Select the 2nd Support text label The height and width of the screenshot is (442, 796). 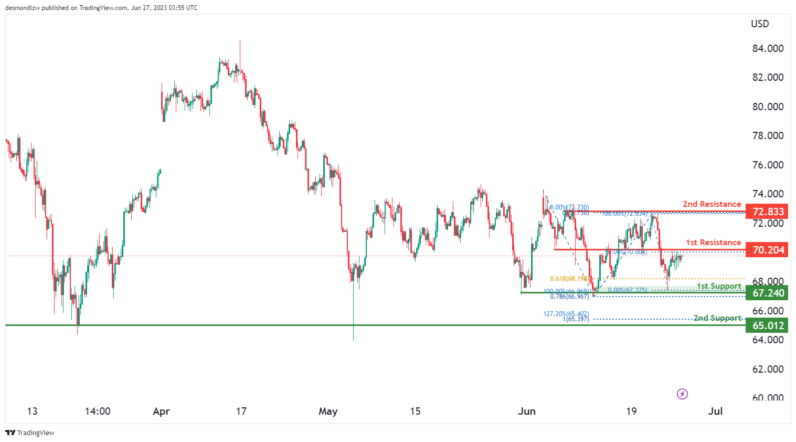pos(717,318)
